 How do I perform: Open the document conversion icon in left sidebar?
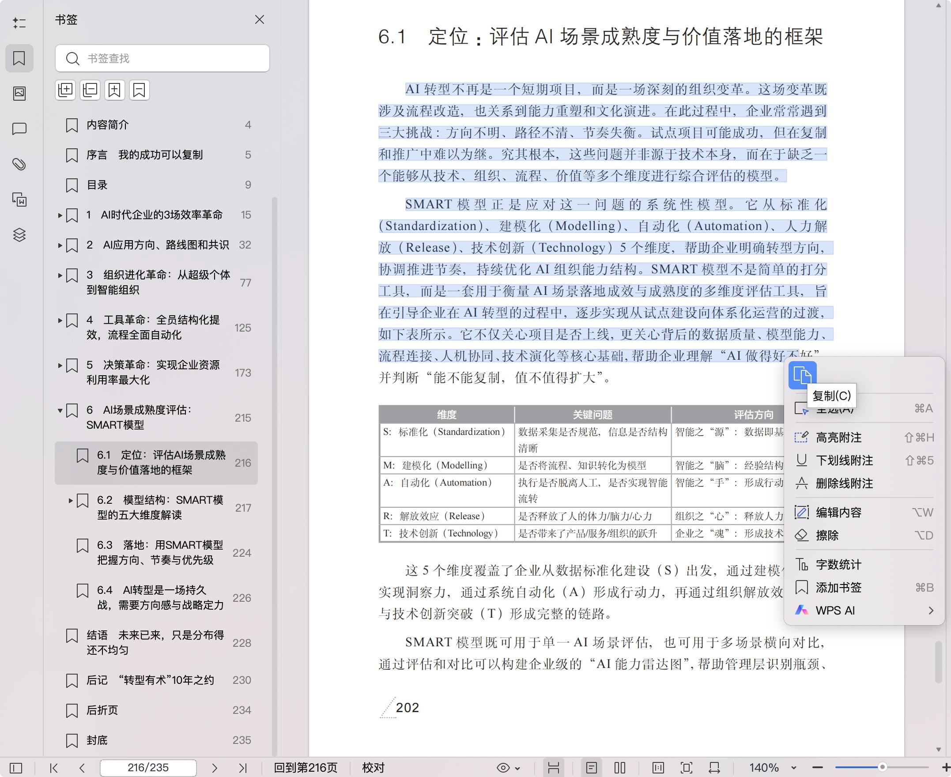click(19, 200)
